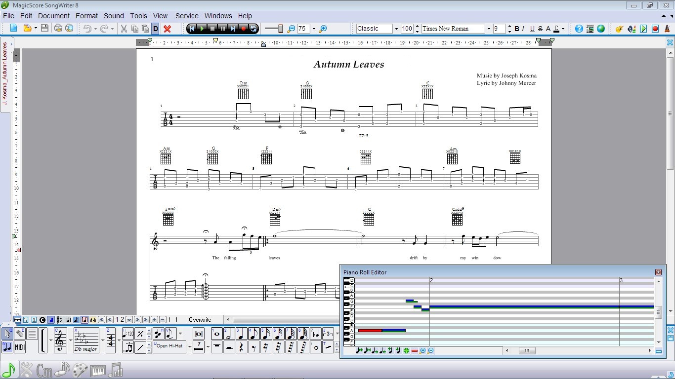Toggle note entry mode button
675x379 pixels.
[x=7, y=347]
